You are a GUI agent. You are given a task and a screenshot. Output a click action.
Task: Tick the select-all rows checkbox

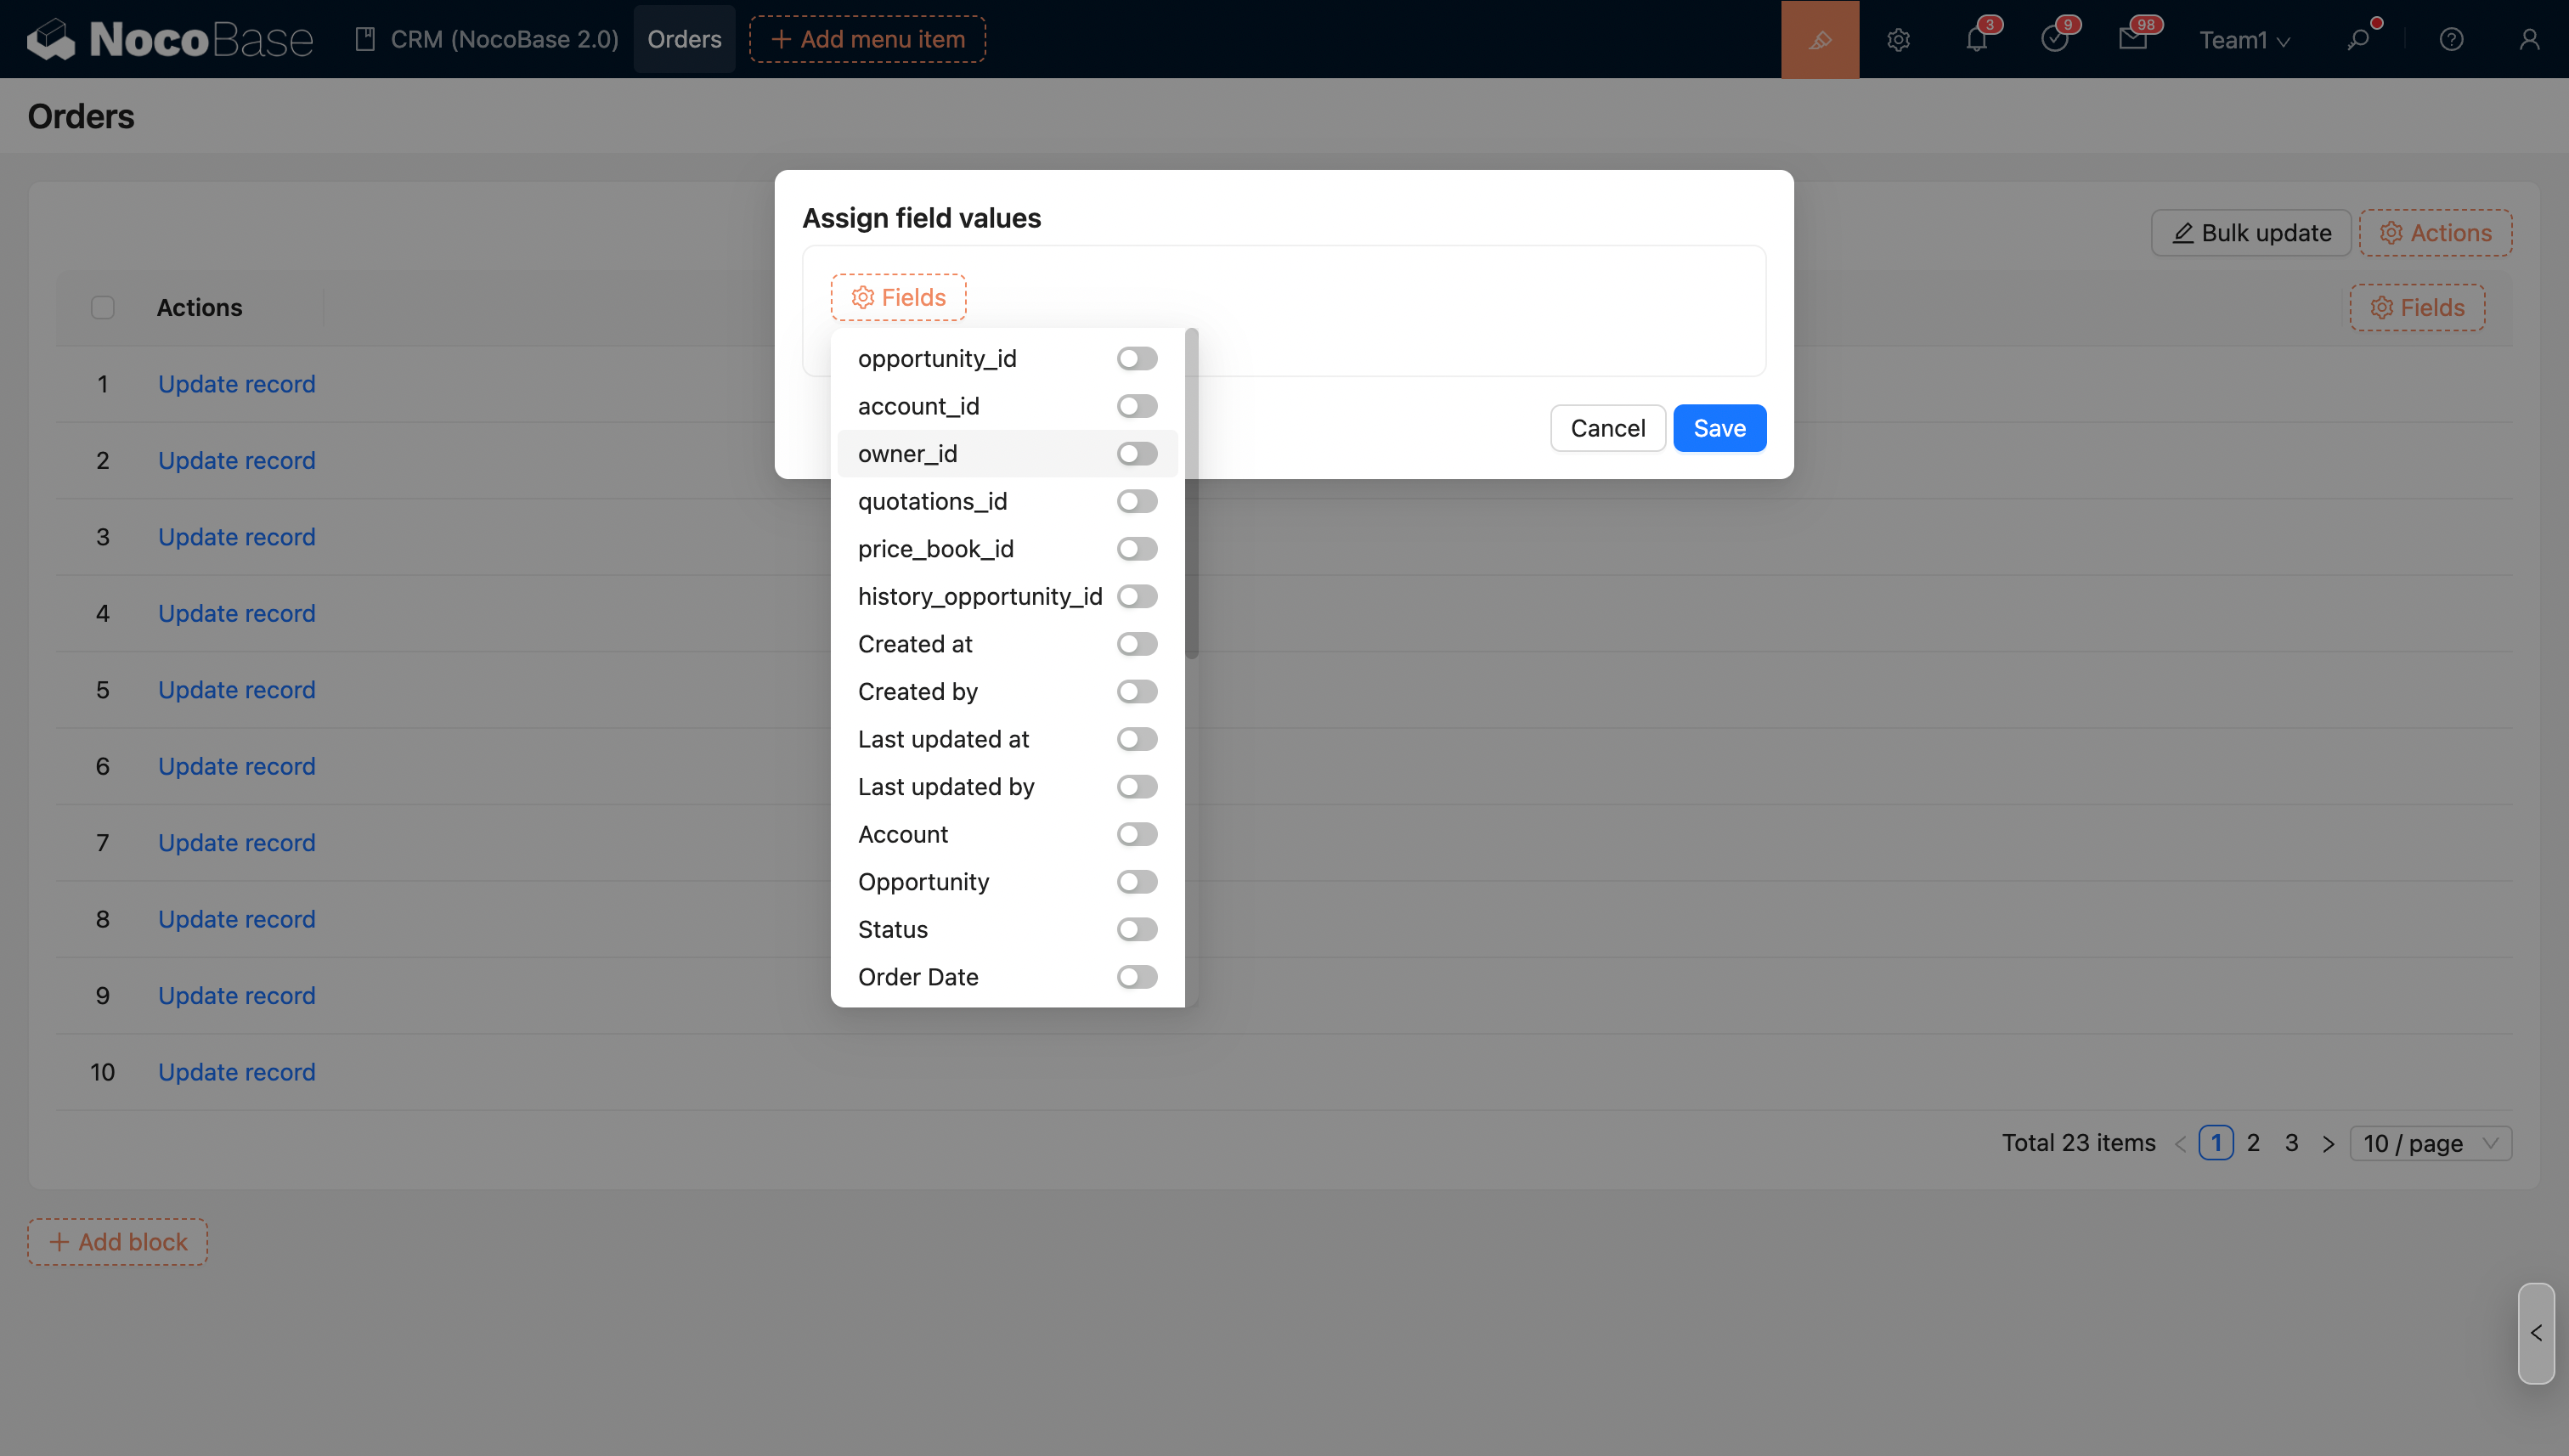[103, 307]
